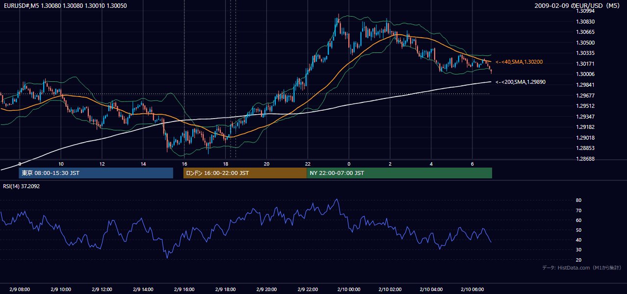Click hour label 12 under the price chart
This screenshot has height=294, width=627.
point(102,164)
